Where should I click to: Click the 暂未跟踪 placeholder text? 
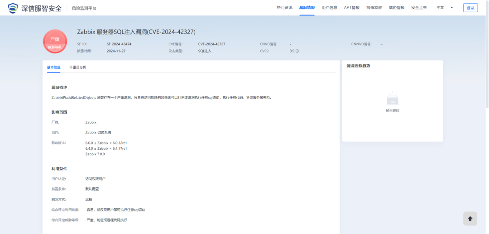pyautogui.click(x=393, y=111)
